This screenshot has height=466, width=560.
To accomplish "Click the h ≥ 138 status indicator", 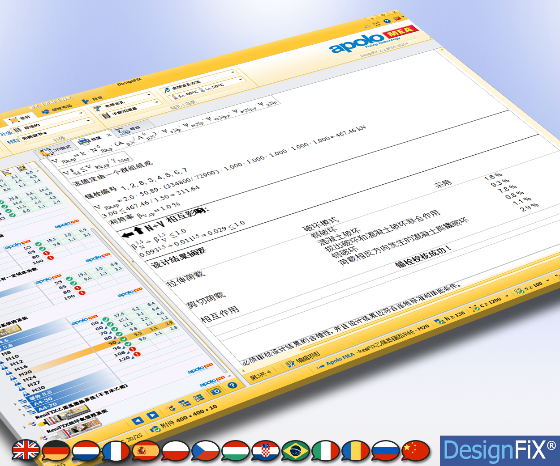I will [x=450, y=318].
